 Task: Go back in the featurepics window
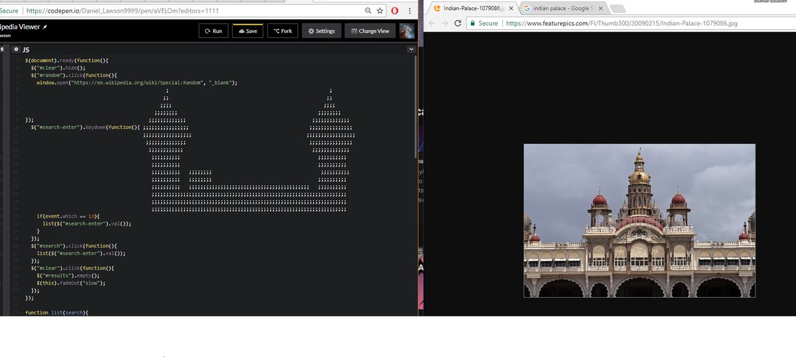pos(432,23)
